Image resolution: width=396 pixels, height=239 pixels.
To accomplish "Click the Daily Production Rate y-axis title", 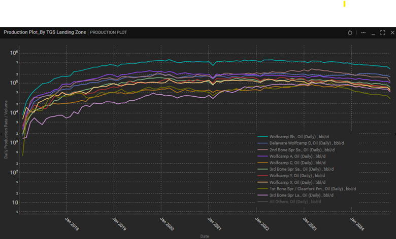I will (6, 130).
